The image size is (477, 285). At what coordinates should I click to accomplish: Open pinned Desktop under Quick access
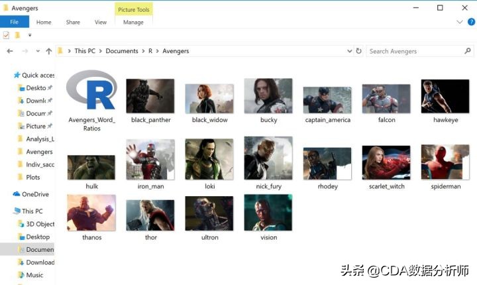[x=36, y=87]
